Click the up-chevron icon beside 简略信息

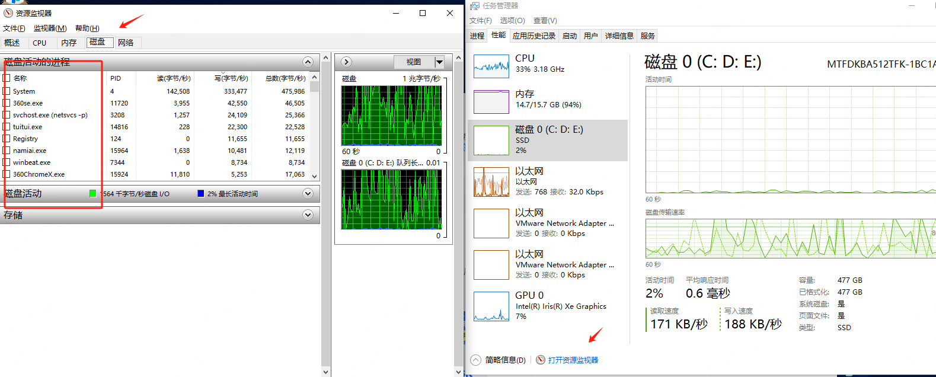point(475,360)
